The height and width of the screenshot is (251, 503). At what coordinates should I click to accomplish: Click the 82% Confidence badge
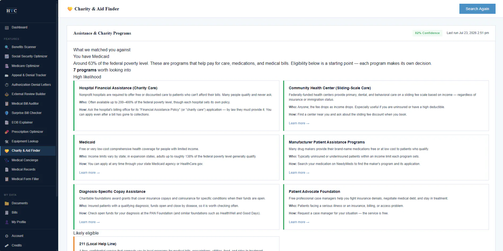click(x=427, y=33)
